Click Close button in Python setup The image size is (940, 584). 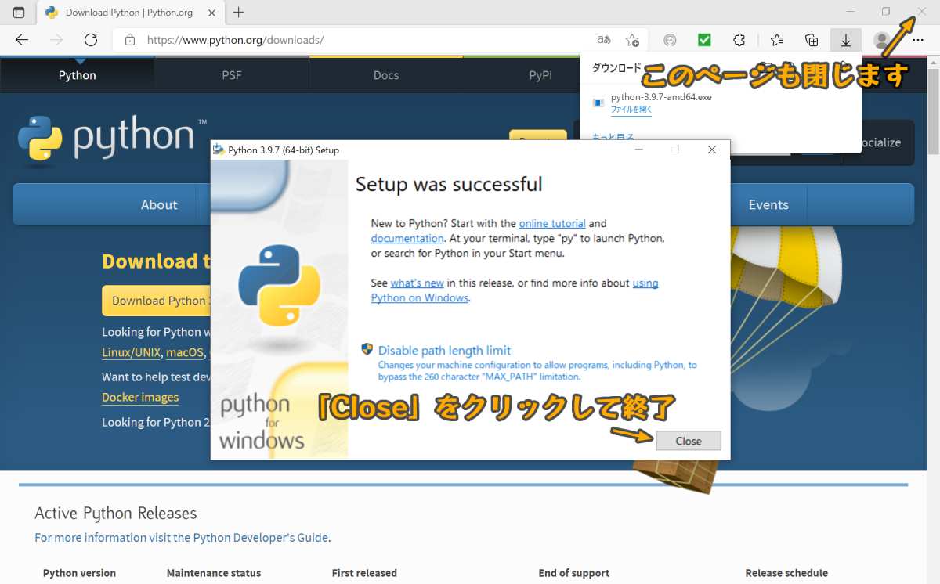click(x=688, y=441)
